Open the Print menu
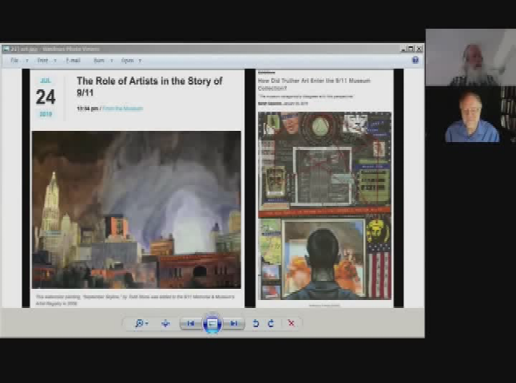516x383 pixels. click(x=42, y=61)
